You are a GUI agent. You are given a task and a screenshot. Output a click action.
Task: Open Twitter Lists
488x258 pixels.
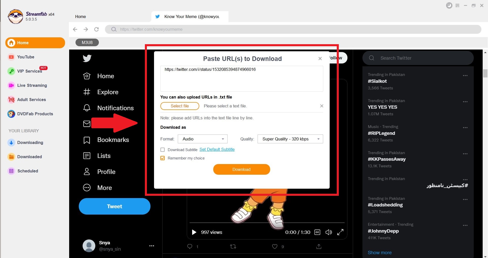(x=97, y=156)
